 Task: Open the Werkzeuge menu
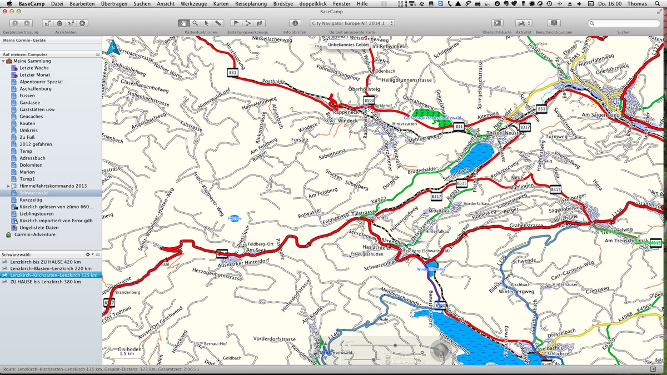(x=193, y=4)
